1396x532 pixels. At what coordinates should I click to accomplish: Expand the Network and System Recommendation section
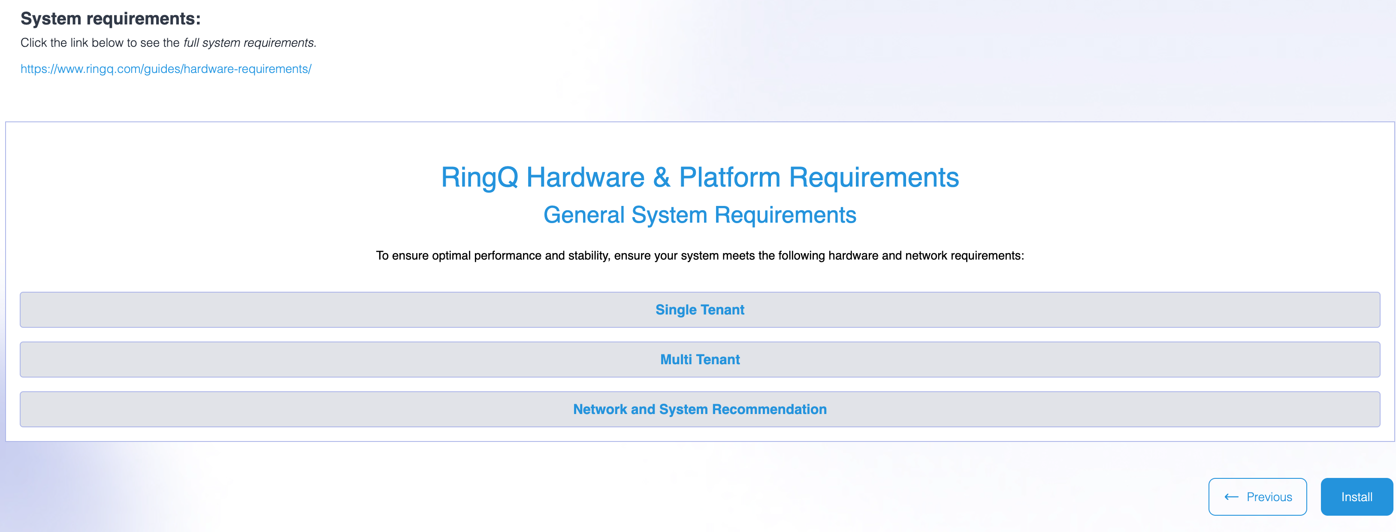pyautogui.click(x=700, y=409)
